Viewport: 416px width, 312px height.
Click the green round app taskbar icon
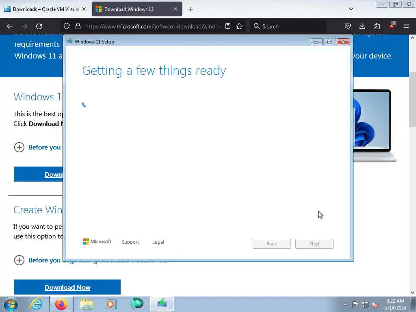137,304
